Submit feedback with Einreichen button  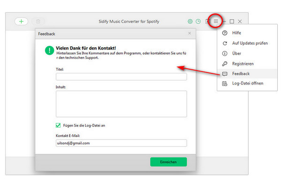pyautogui.click(x=168, y=162)
